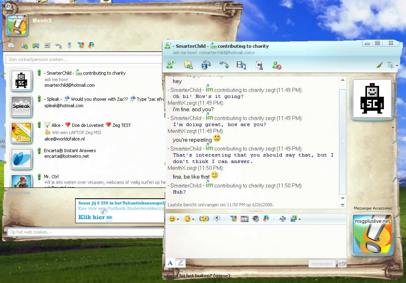Open the share files folder icon in chat
This screenshot has width=406, height=283.
188,65
